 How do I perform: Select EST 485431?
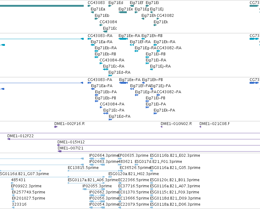click(x=18, y=180)
